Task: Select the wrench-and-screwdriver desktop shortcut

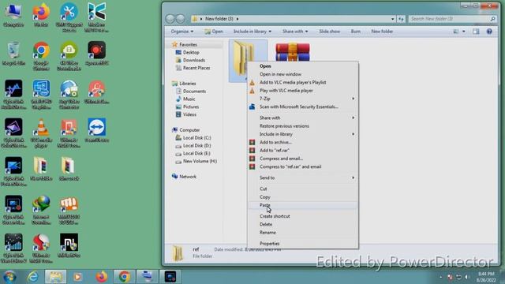Action: coord(69,17)
